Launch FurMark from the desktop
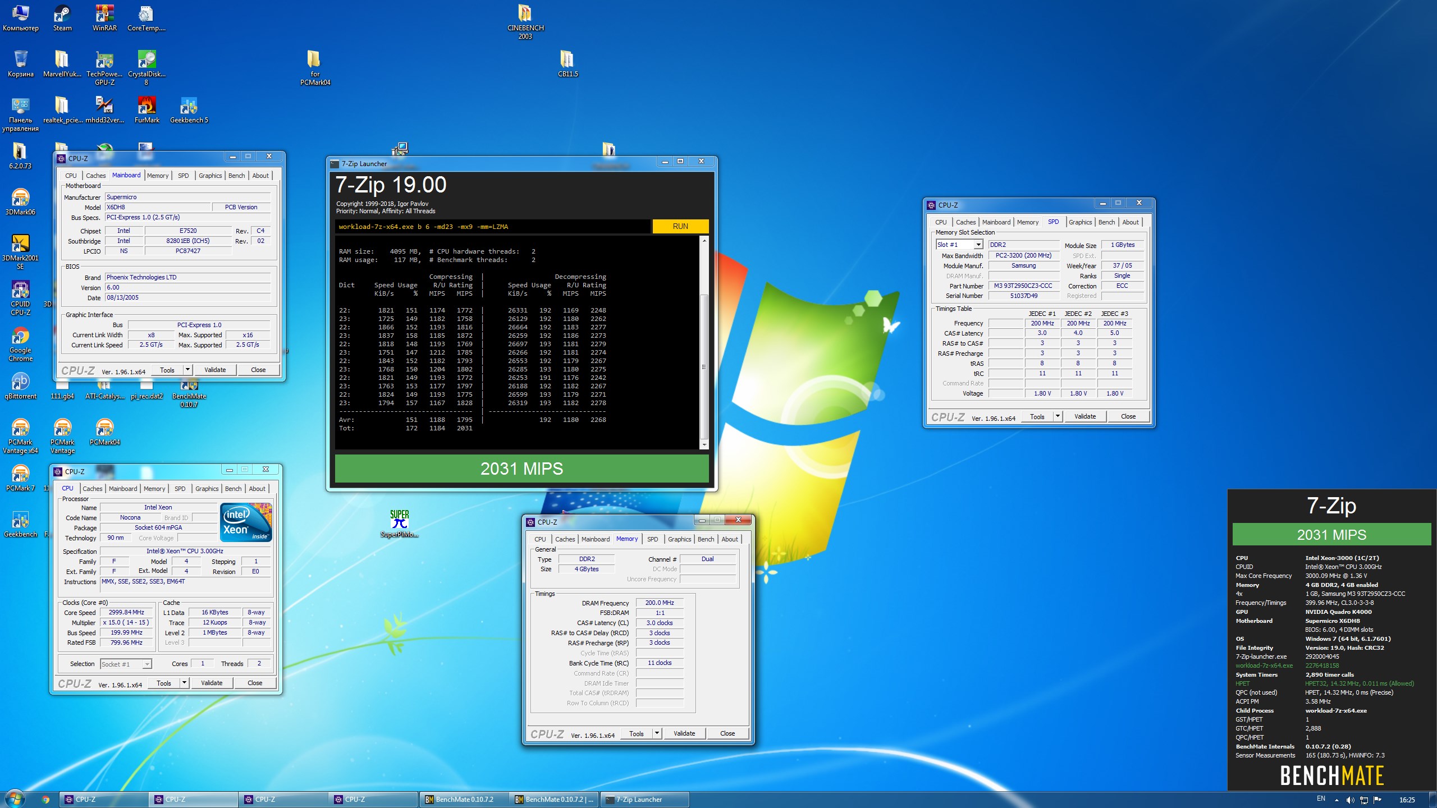This screenshot has width=1437, height=808. click(147, 109)
